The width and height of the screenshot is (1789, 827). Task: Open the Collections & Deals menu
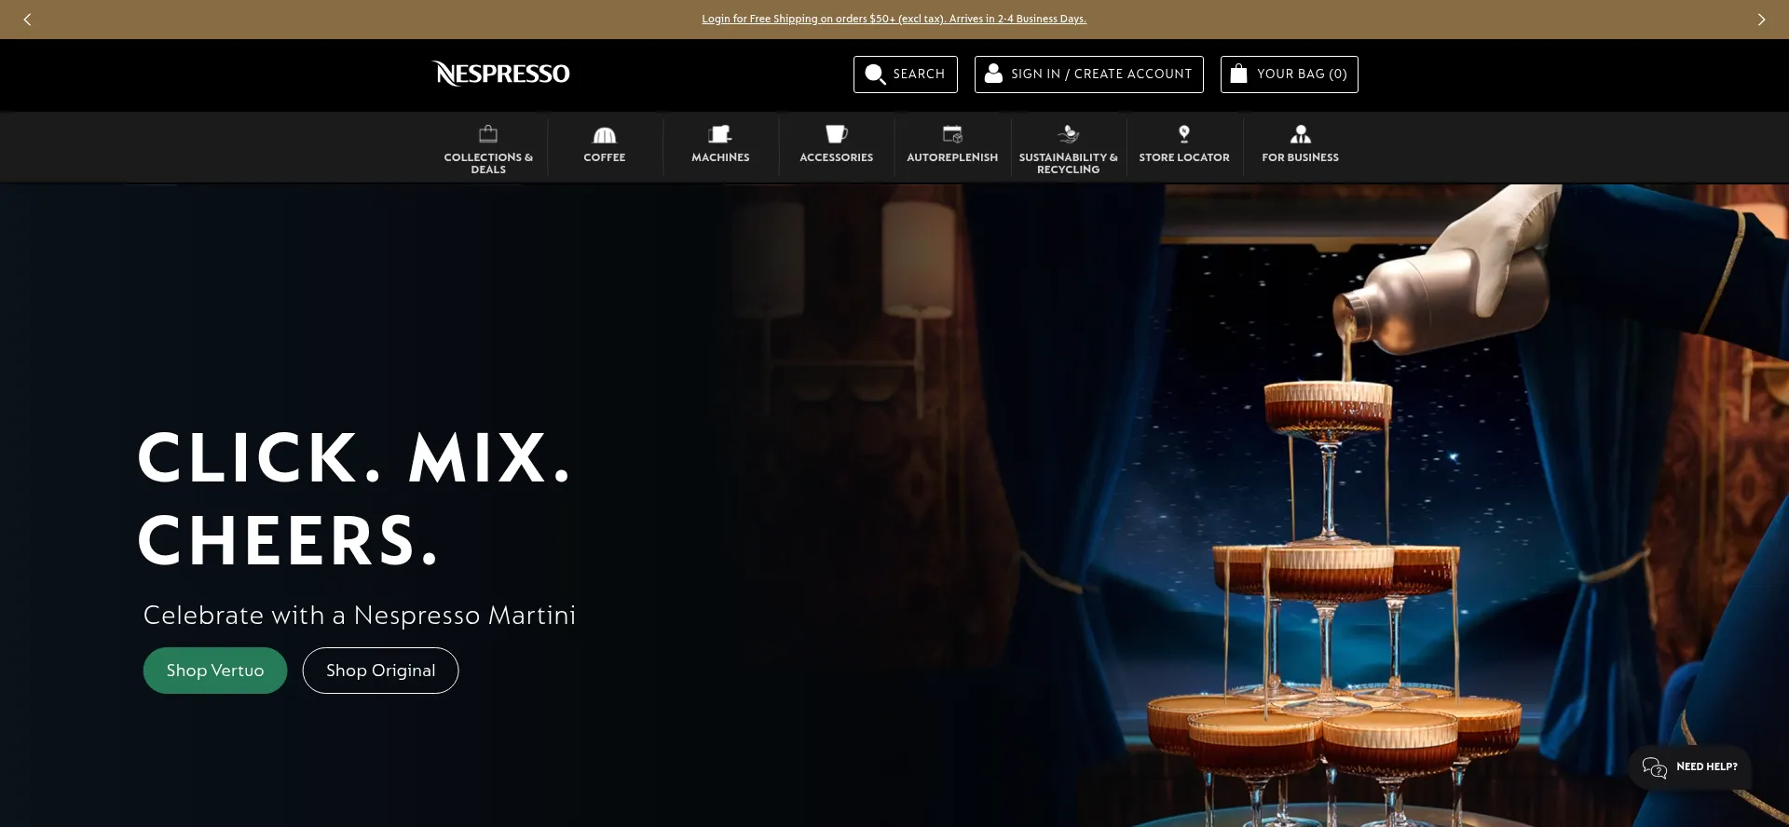coord(488,163)
